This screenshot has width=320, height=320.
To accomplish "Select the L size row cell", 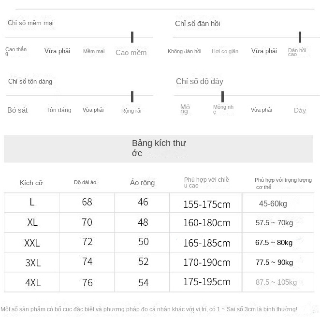I will 32,202.
